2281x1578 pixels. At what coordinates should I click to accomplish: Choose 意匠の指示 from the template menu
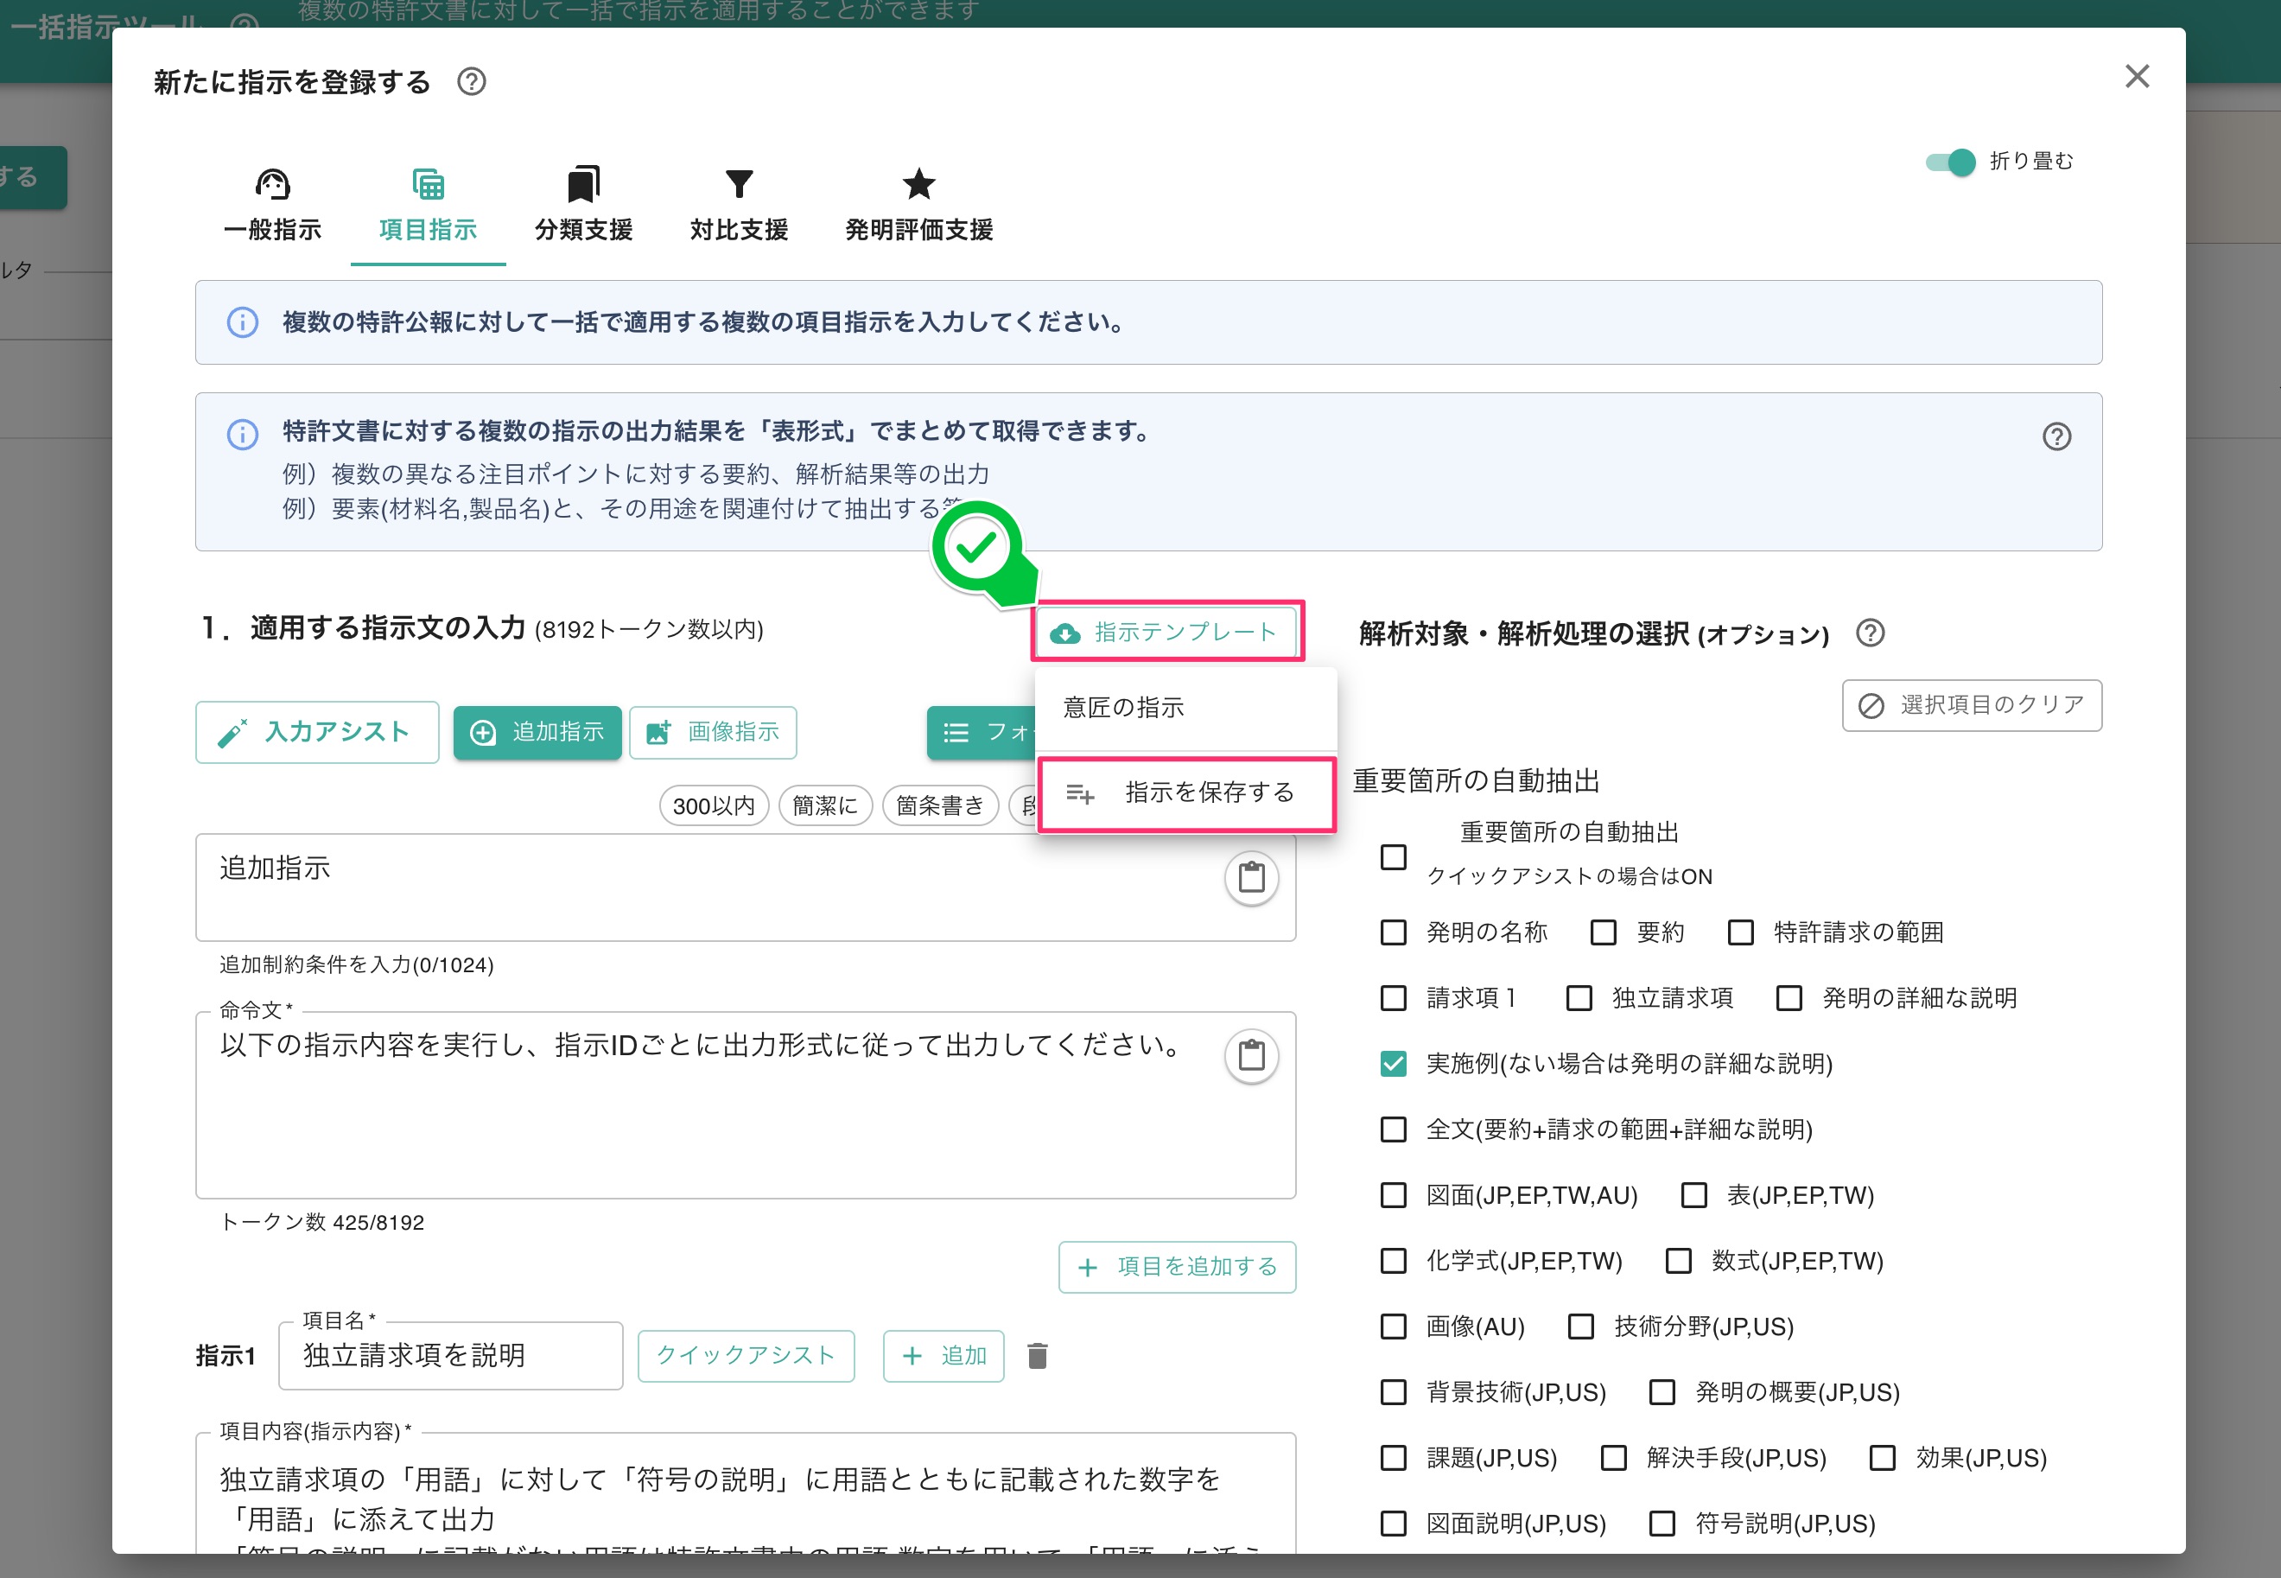(x=1186, y=707)
